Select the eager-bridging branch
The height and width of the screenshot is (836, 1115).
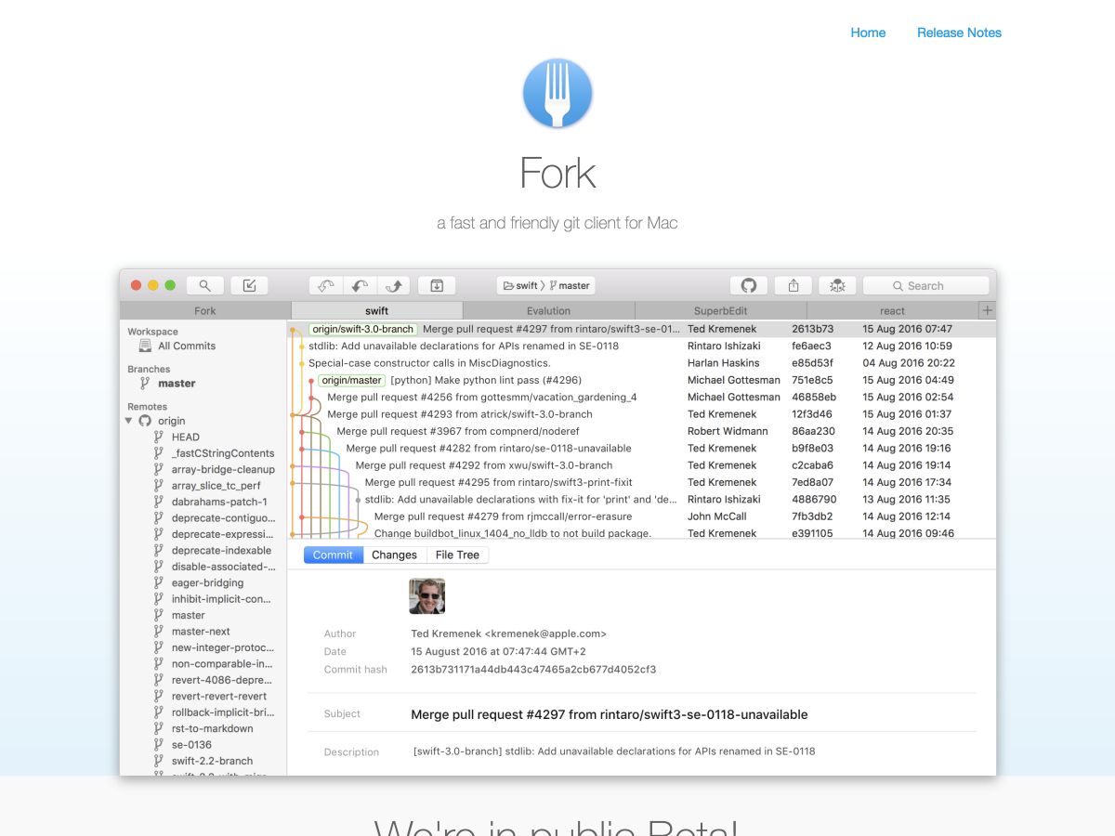coord(207,582)
